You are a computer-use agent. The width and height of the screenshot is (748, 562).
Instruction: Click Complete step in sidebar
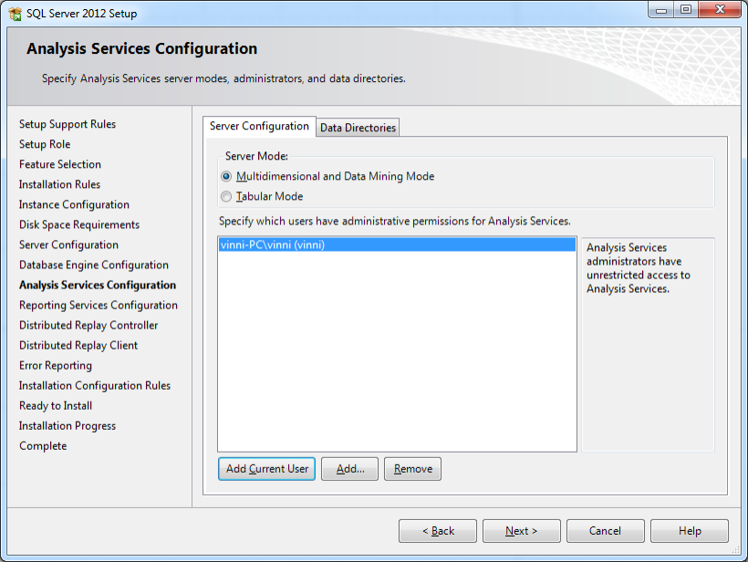point(43,446)
